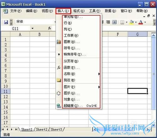The image size is (157, 138).
Task: Click the fx icon beside 函数 in the menu
Action: 59,67
